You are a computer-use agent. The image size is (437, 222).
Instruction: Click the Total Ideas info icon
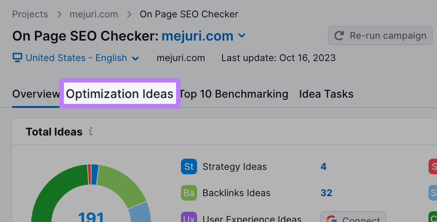[91, 132]
